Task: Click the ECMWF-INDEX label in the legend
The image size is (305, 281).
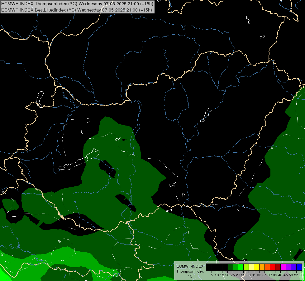Action: pos(190,266)
